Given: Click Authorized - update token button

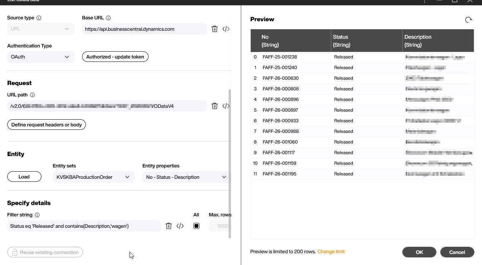Looking at the screenshot, I should (115, 57).
